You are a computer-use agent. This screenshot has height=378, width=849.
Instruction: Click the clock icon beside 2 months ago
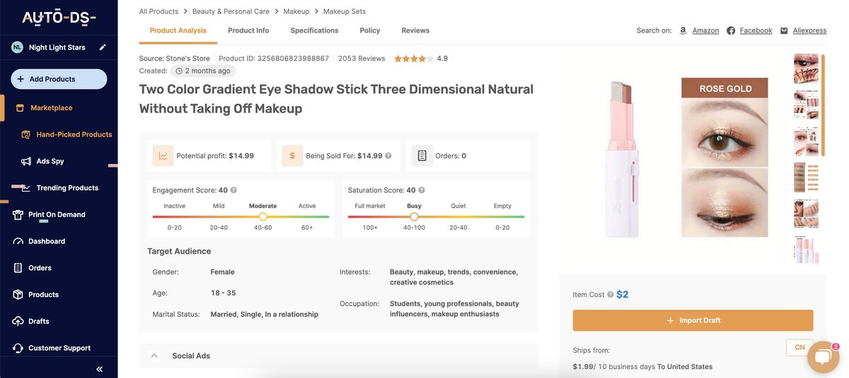click(179, 71)
